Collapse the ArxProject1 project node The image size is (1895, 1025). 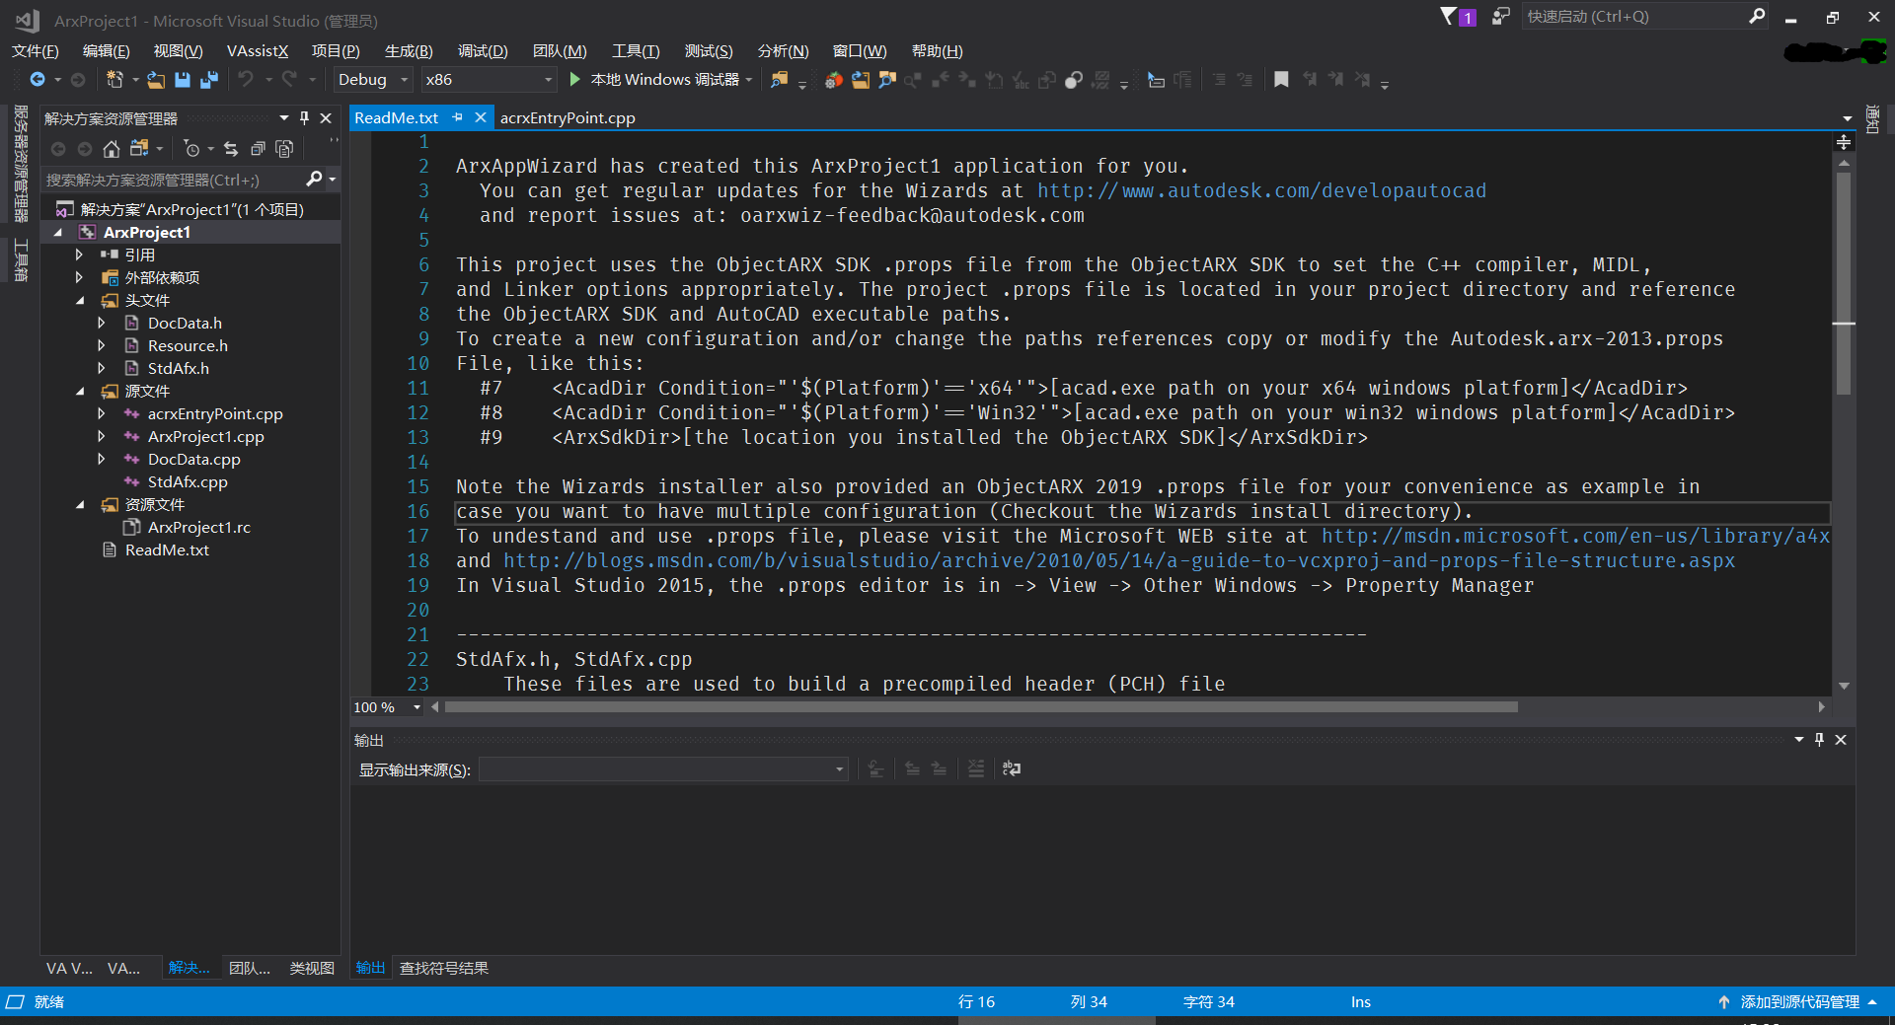[x=58, y=233]
